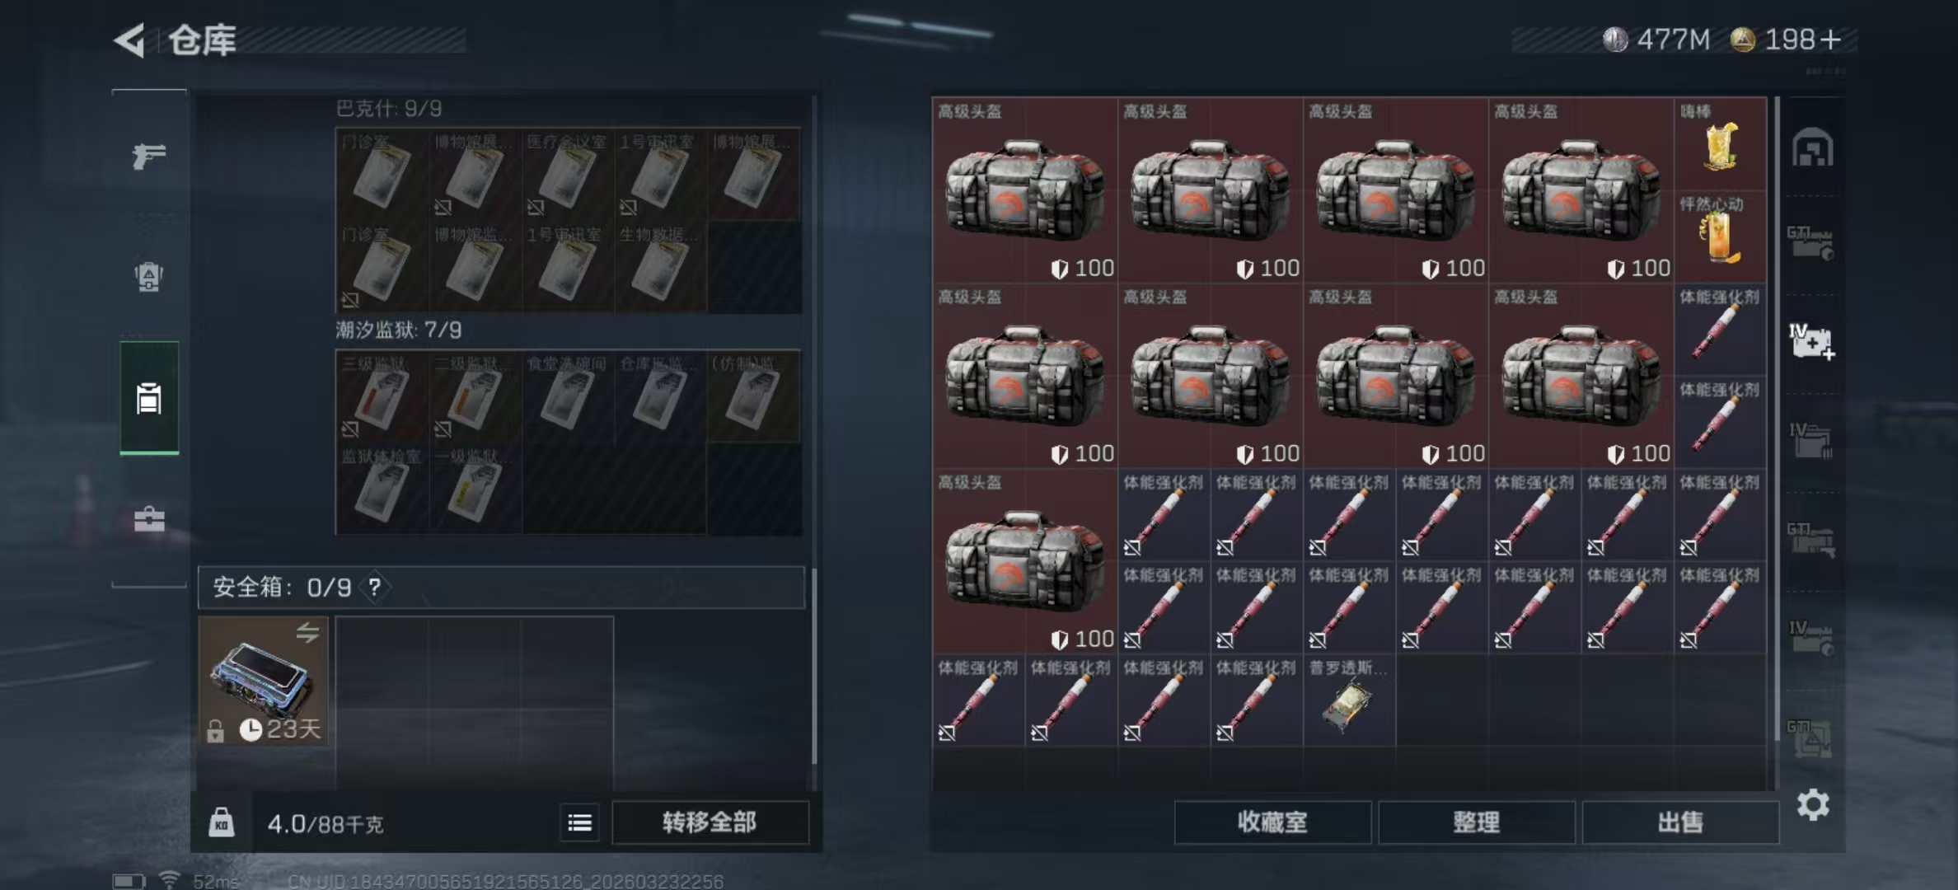Click the 出售 sell button

1679,822
